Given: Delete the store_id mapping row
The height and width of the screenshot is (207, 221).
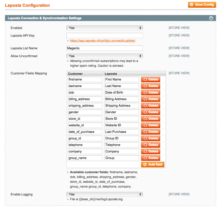Looking at the screenshot, I should pyautogui.click(x=151, y=119).
